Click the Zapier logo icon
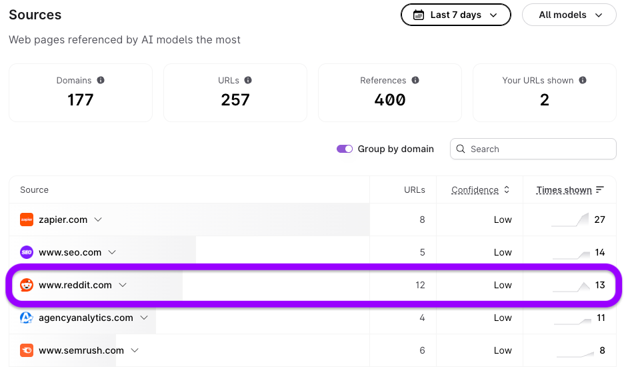Viewport: 626px width, 367px height. (27, 220)
